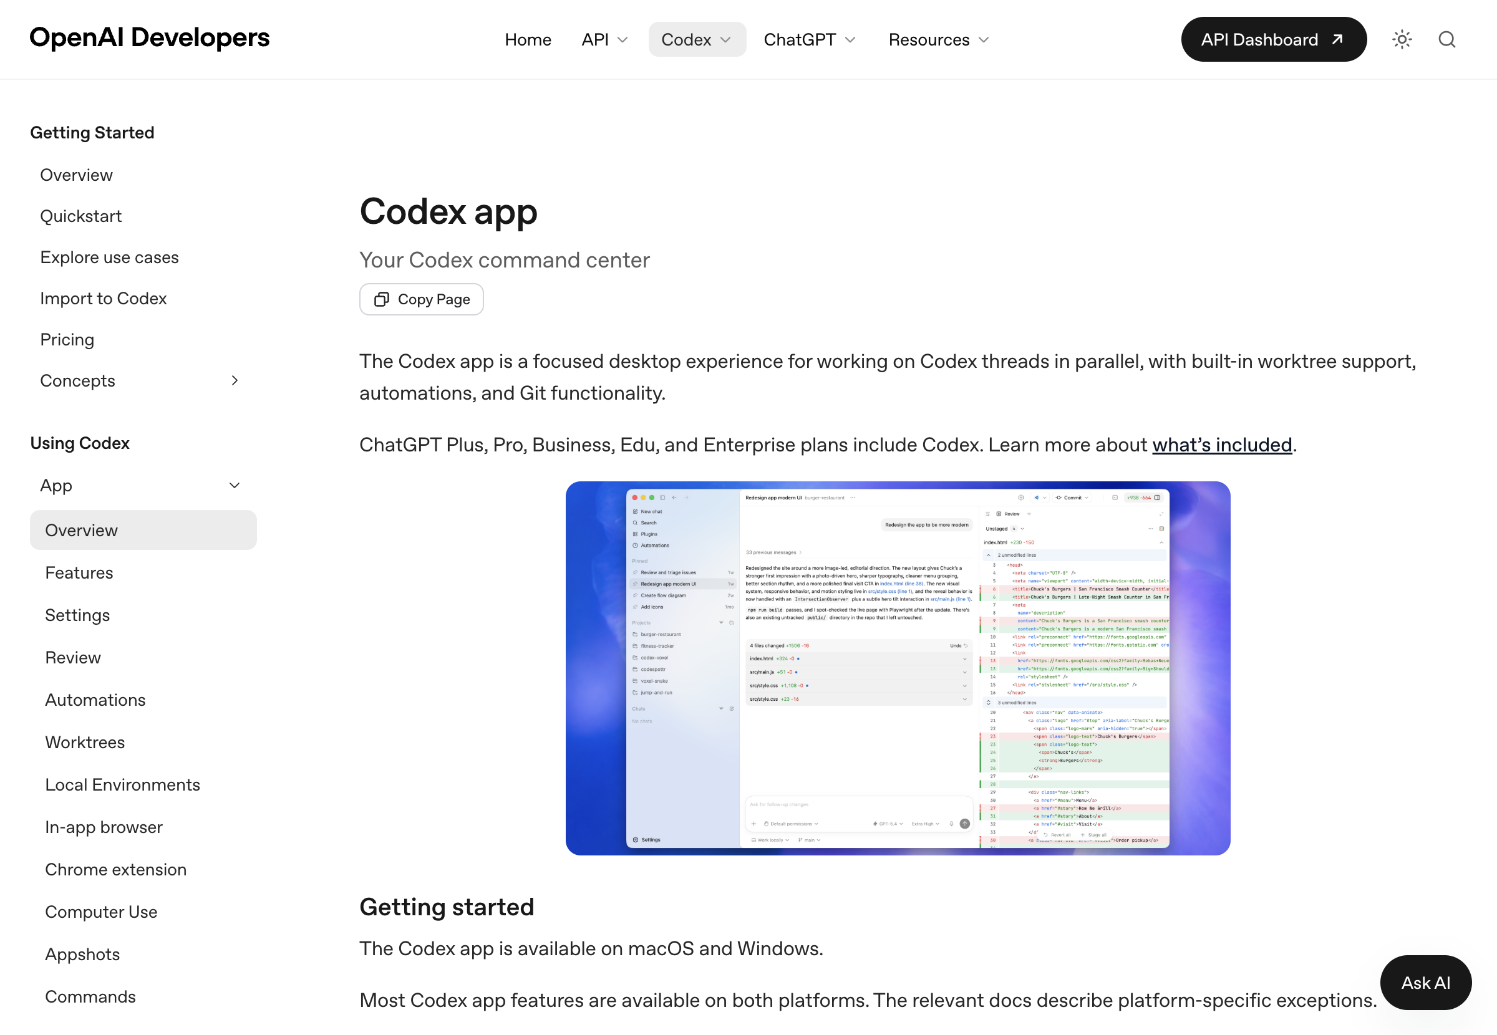Screen dimensions: 1497x1035
Task: Click the copy icon in Copy Page
Action: coord(381,300)
